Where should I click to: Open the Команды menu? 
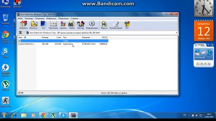pyautogui.click(x=29, y=18)
